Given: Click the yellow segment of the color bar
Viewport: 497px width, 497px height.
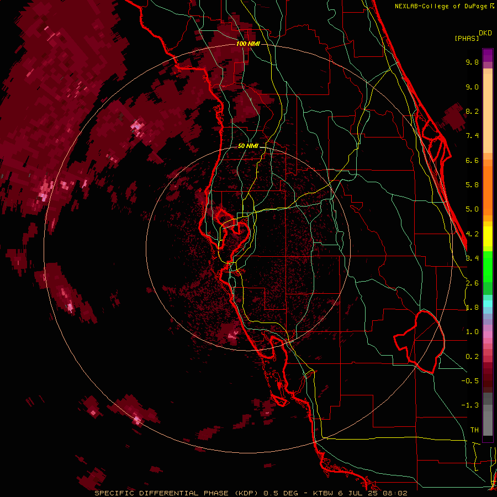Looking at the screenshot, I should (x=488, y=236).
